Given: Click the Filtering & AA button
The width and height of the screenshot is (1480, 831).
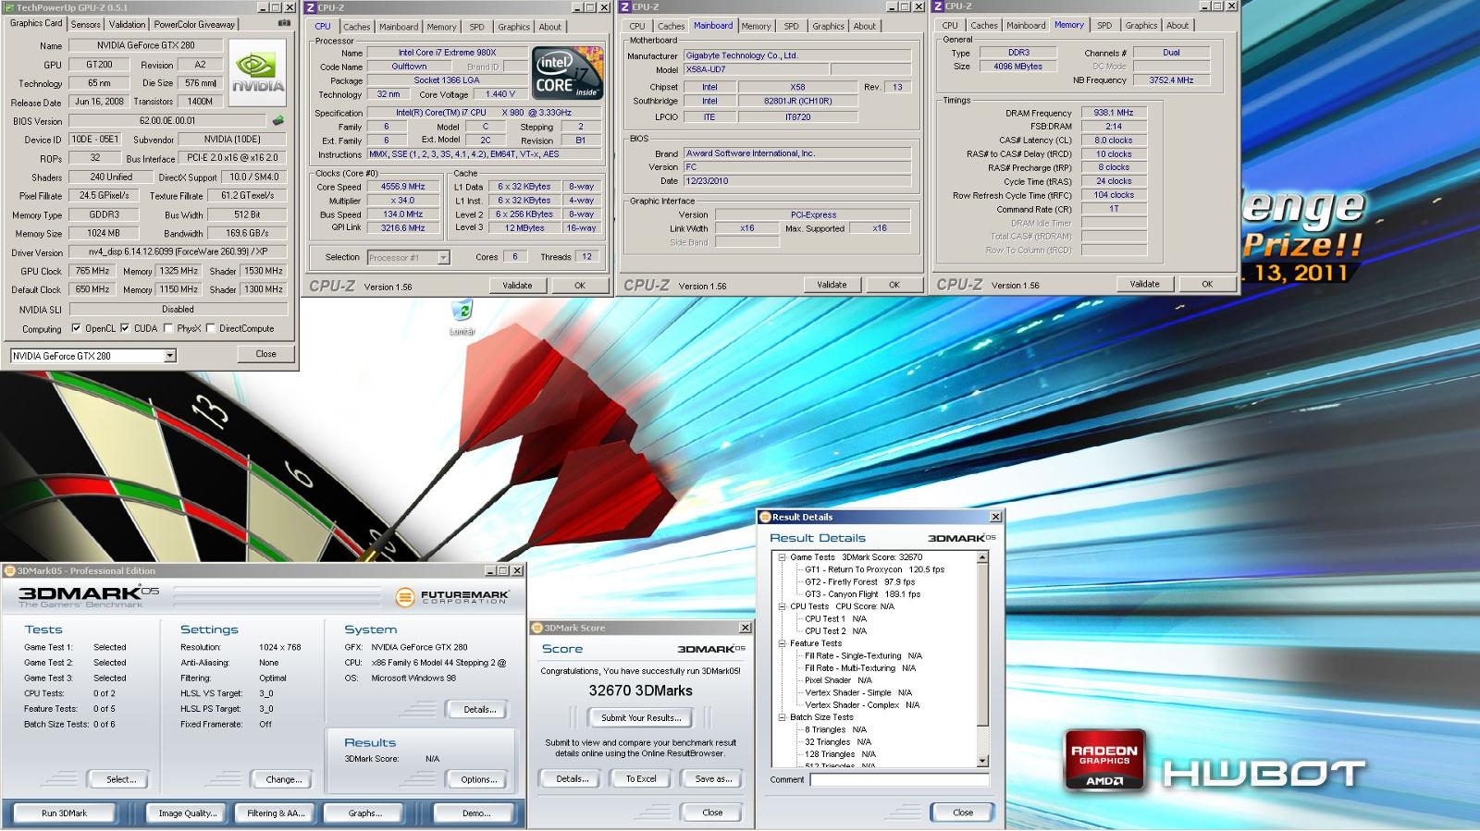Looking at the screenshot, I should [276, 813].
